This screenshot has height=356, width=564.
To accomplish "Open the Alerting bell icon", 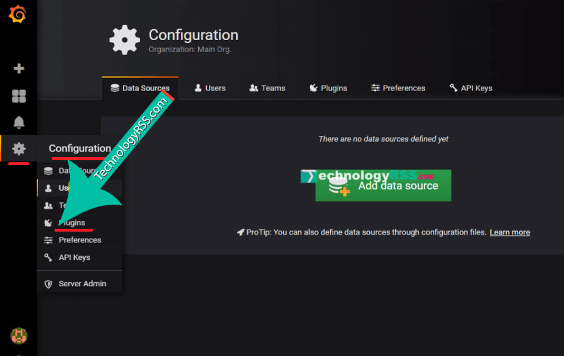I will click(x=19, y=122).
